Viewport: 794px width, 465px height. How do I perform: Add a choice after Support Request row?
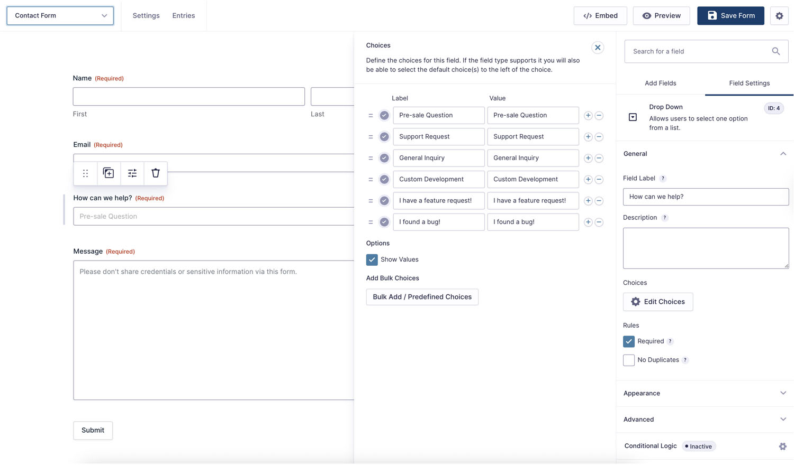588,137
